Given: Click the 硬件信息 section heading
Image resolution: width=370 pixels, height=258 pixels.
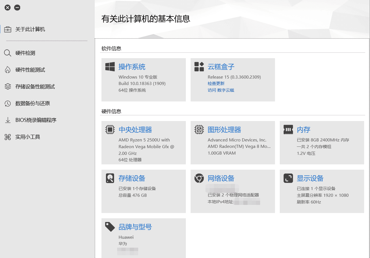Looking at the screenshot, I should pyautogui.click(x=111, y=111).
